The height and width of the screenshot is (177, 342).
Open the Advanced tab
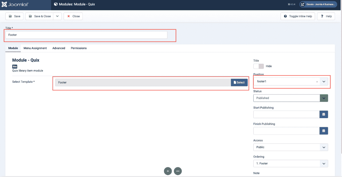tap(59, 48)
